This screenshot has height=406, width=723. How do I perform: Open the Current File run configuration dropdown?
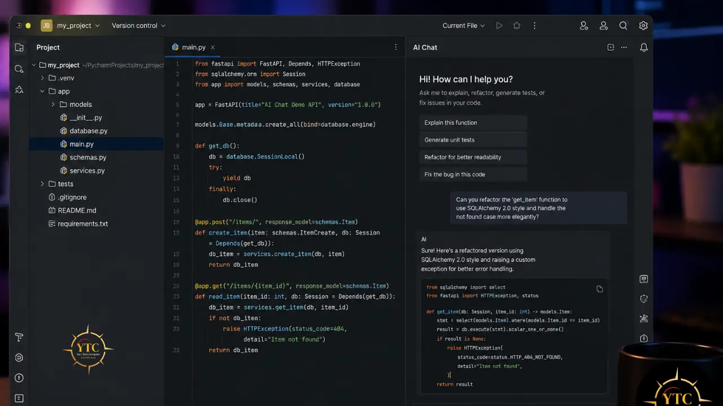pos(464,25)
